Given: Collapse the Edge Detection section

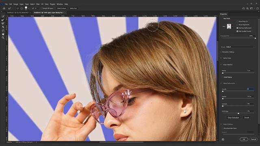Looking at the screenshot, I should point(221,64).
